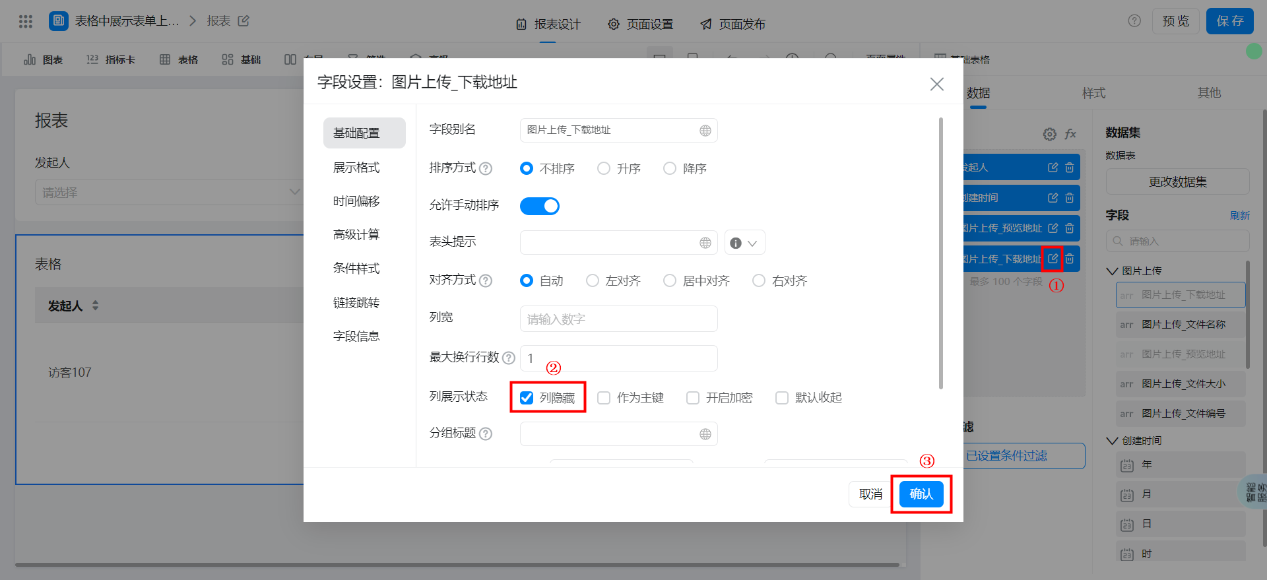Open help icon beside 分组标题
Viewport: 1267px width, 580px height.
(486, 434)
